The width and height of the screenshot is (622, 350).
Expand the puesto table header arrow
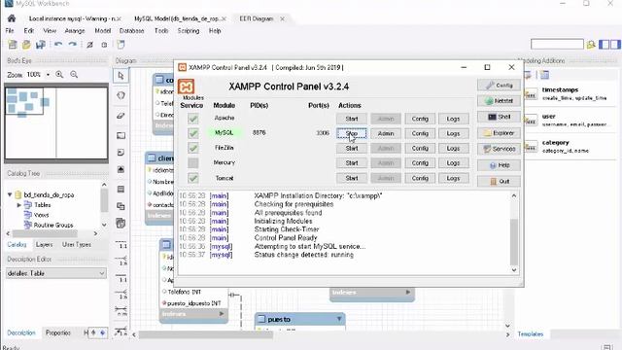(339, 319)
